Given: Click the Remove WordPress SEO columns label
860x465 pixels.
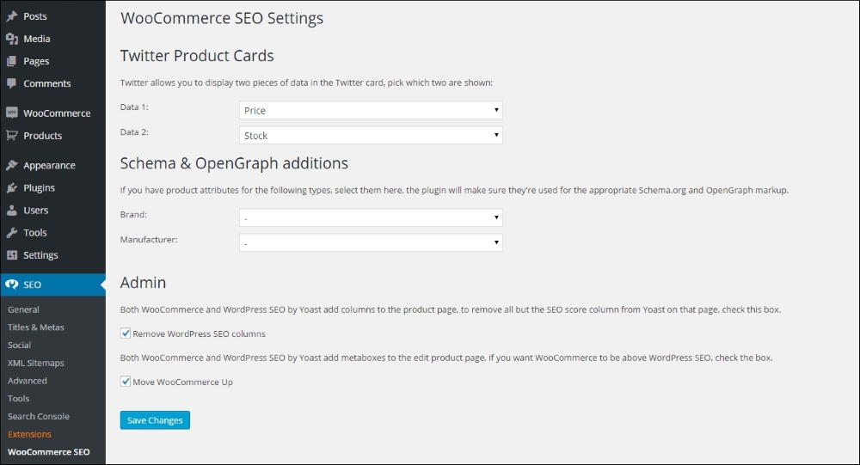Looking at the screenshot, I should click(x=200, y=333).
